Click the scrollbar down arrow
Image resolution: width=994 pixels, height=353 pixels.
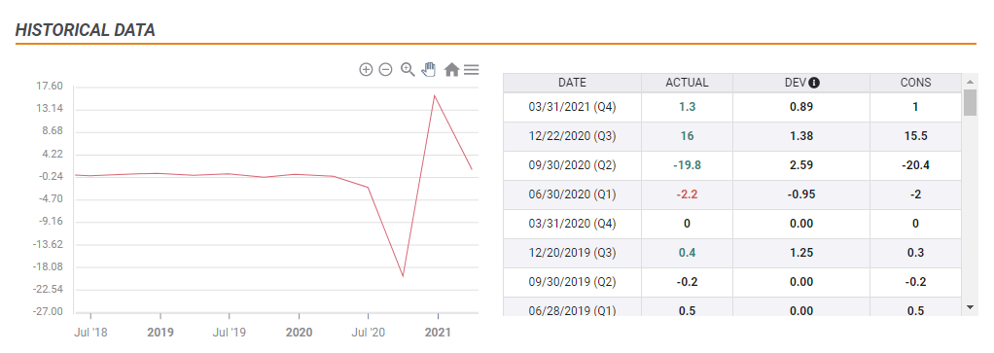(x=970, y=306)
